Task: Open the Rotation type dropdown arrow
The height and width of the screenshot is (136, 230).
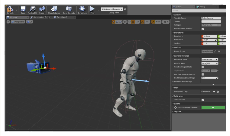Action: coord(182,40)
